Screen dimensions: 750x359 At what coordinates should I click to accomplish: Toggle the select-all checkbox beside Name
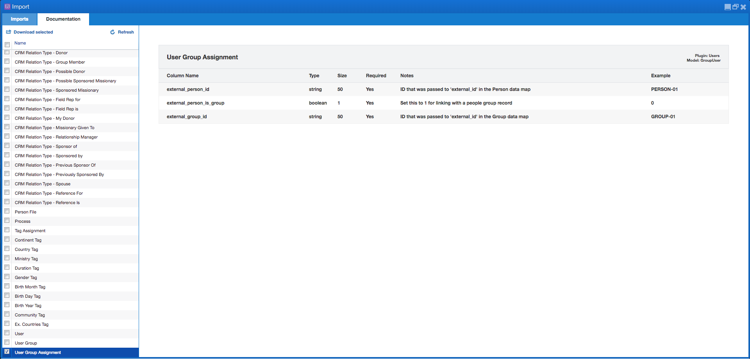7,44
